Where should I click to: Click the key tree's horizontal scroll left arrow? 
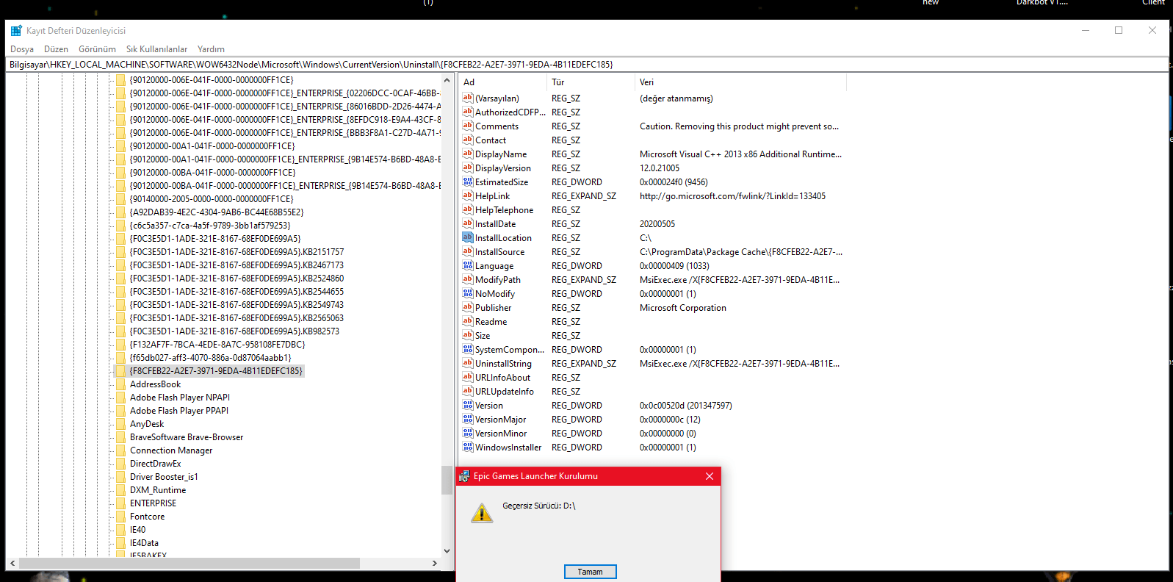click(12, 564)
